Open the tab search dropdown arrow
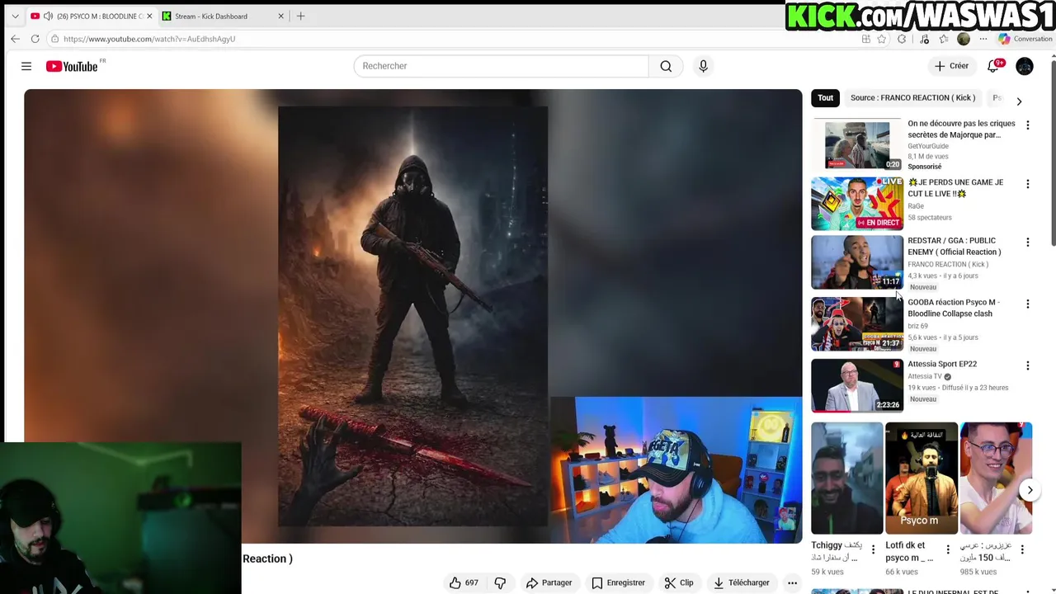The width and height of the screenshot is (1056, 594). 15,16
